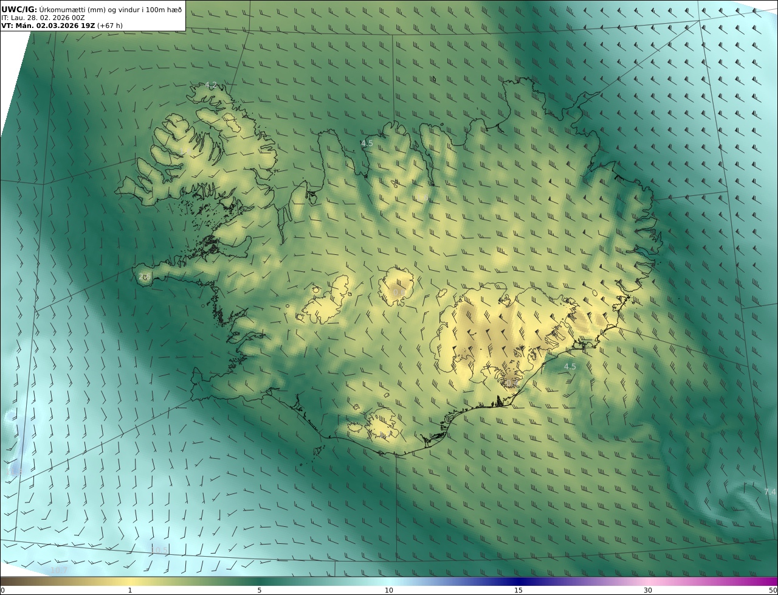Click the '10.7' value label
778x595 pixels.
[x=59, y=571]
